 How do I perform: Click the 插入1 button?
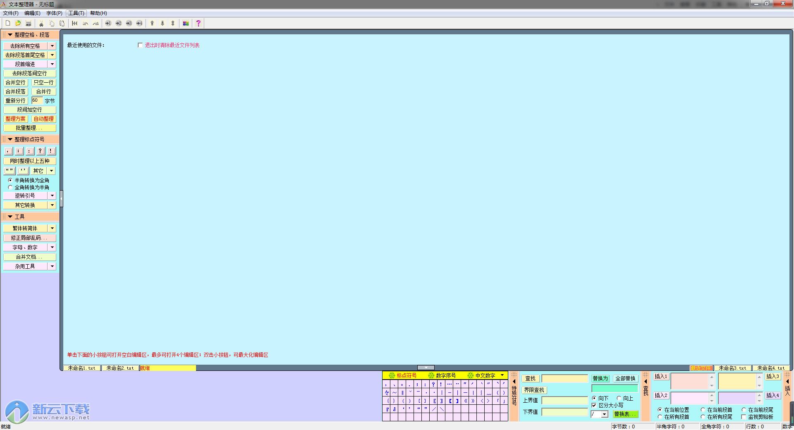point(661,376)
